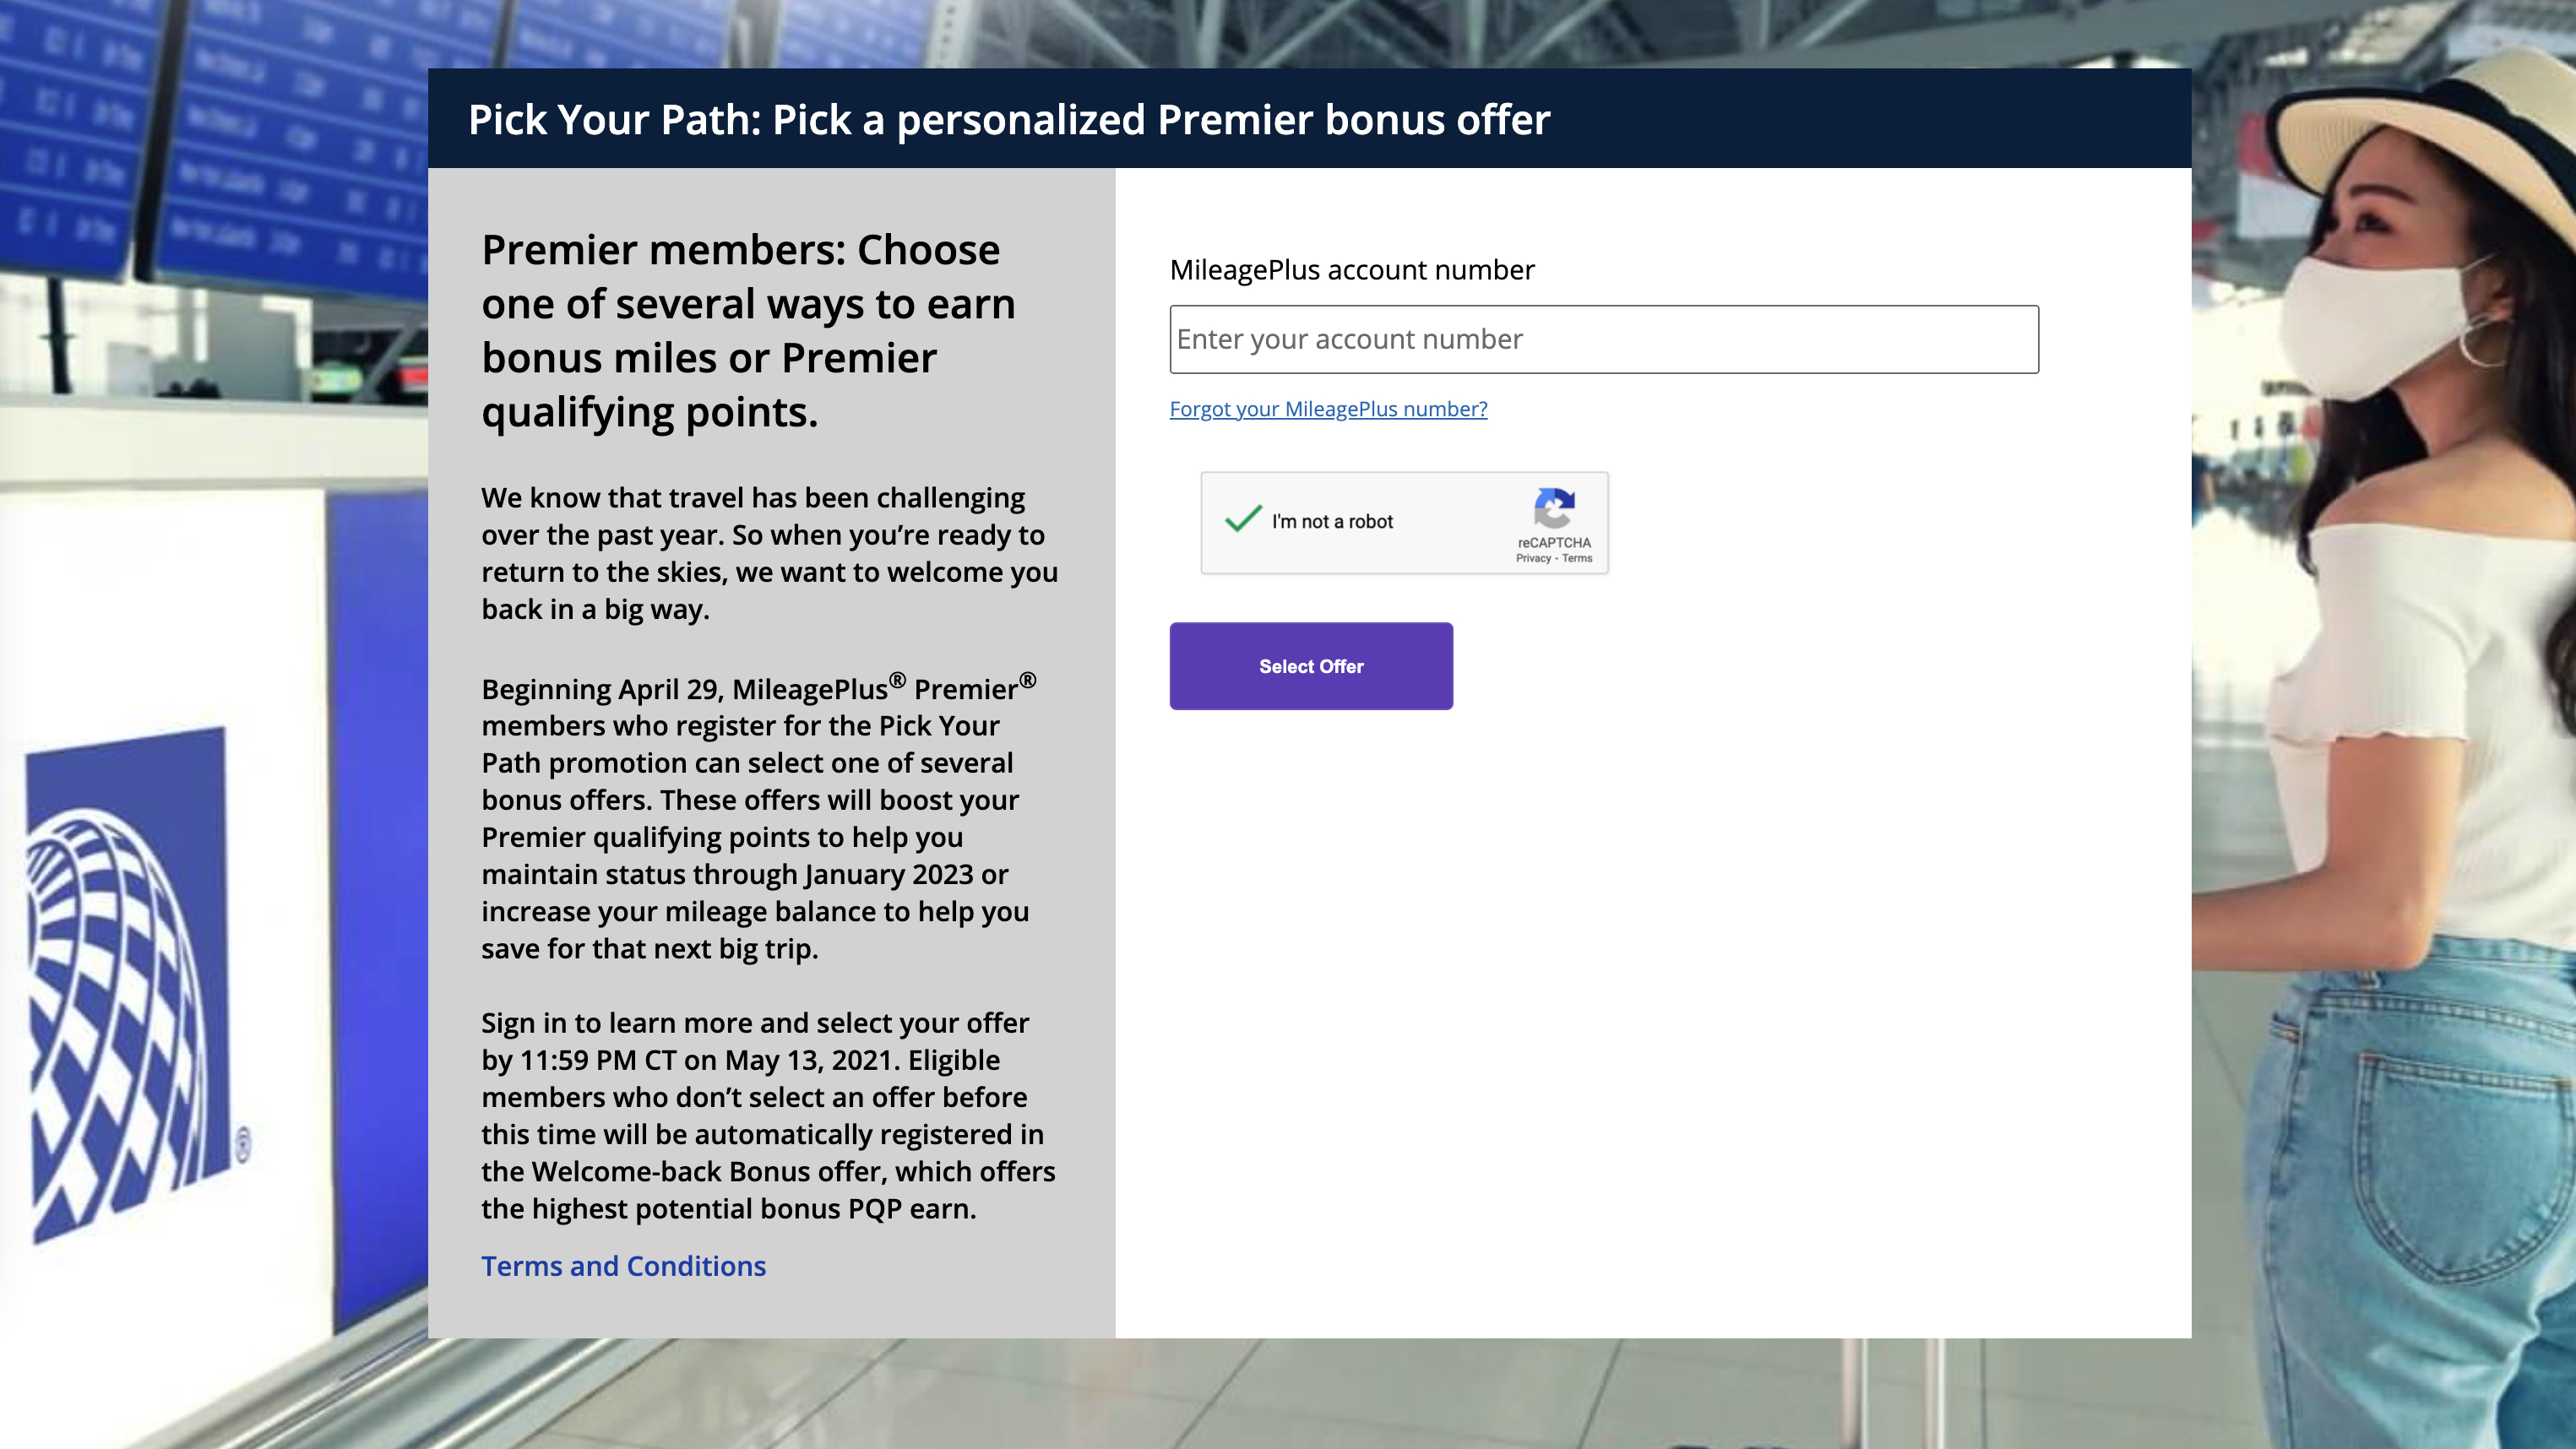
Task: Click the green reCAPTCHA checkmark
Action: (1243, 518)
